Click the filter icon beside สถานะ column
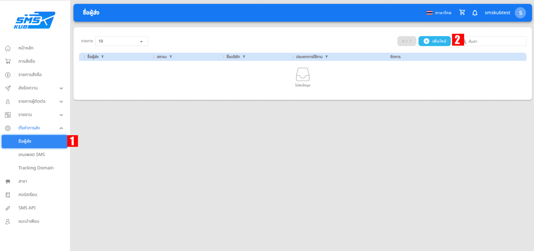Viewport: 534px width, 251px height. click(171, 57)
